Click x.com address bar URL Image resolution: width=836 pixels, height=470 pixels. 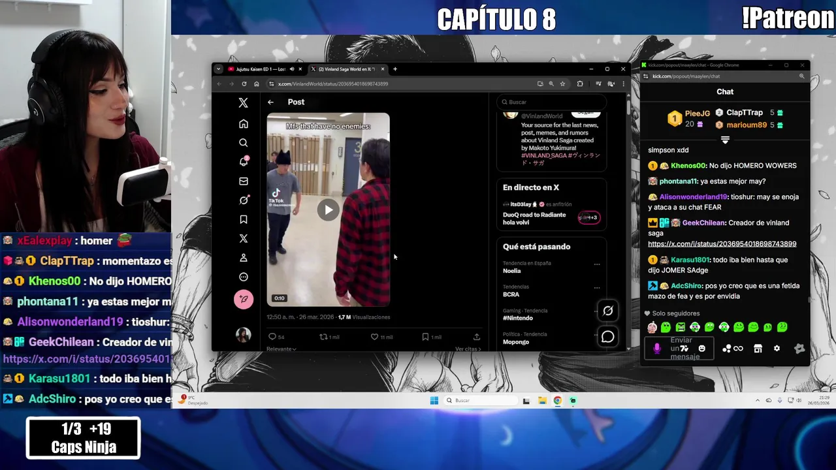(x=333, y=84)
